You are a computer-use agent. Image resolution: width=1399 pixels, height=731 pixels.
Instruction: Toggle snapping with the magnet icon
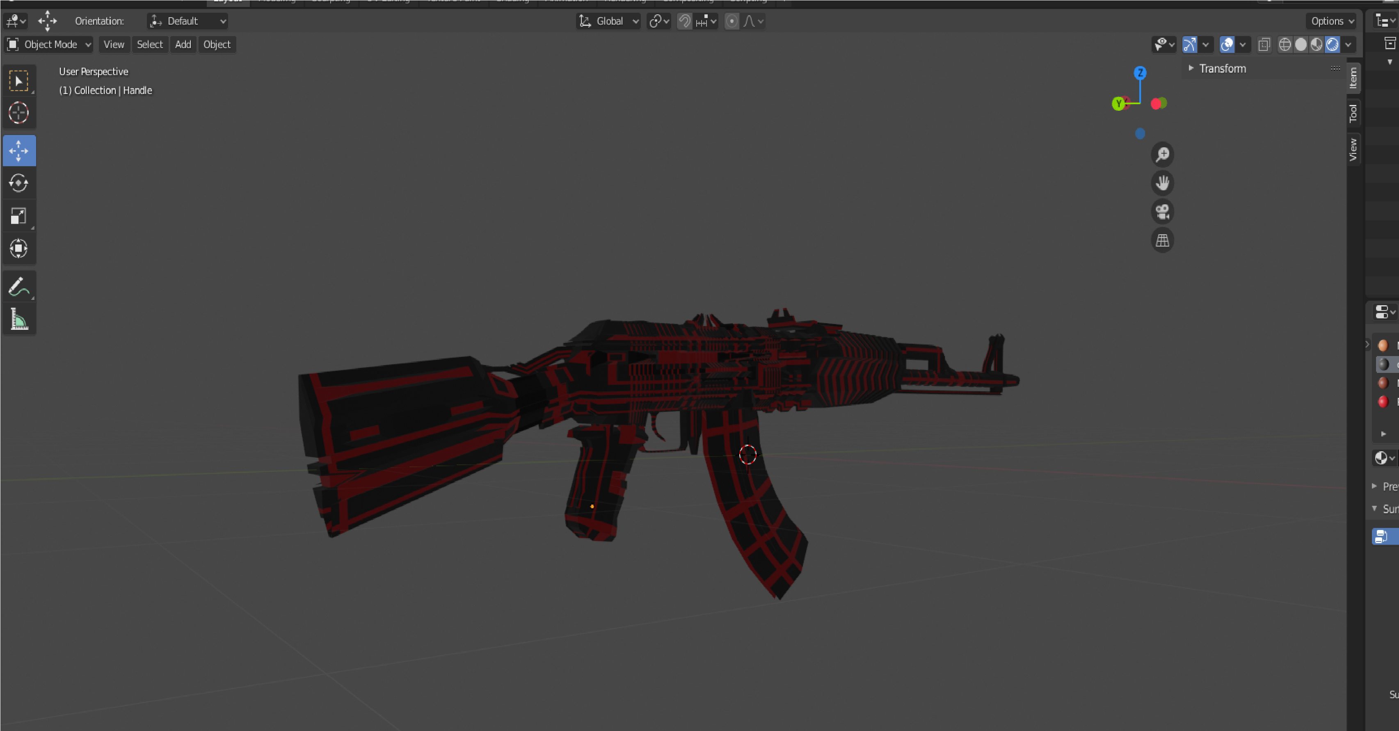tap(684, 21)
